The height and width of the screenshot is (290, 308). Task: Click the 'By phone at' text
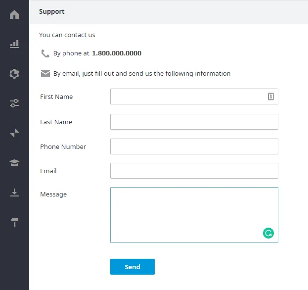pyautogui.click(x=71, y=53)
